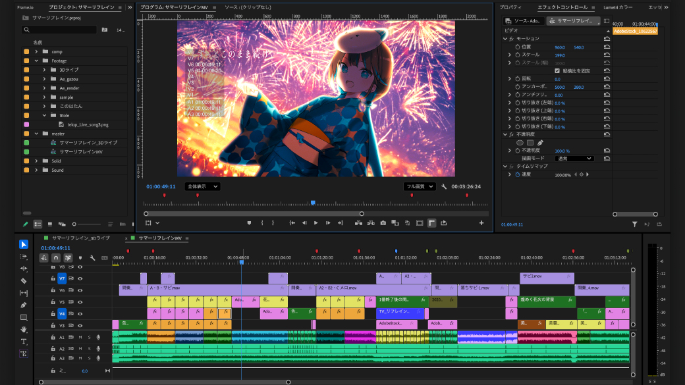Select 煌めく花火の背景 clip
This screenshot has height=385, width=685.
point(546,301)
